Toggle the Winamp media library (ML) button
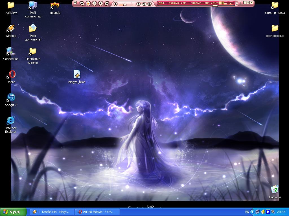This screenshot has height=216, width=289. pyautogui.click(x=149, y=4)
